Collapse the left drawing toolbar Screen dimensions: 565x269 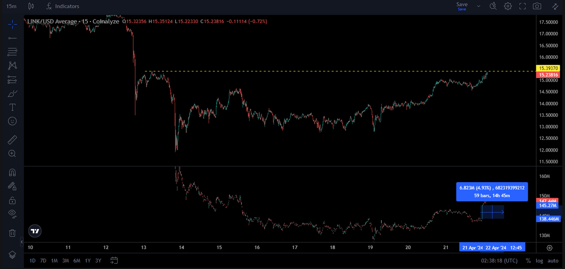pyautogui.click(x=21, y=242)
